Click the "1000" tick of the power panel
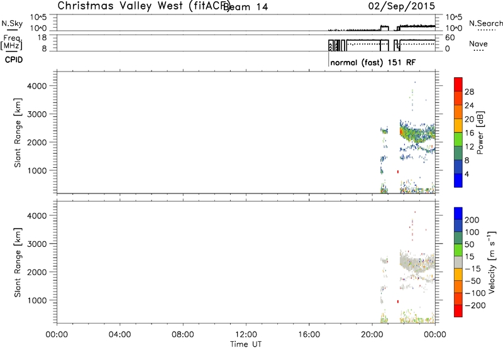The height and width of the screenshot is (348, 503). pos(37,170)
